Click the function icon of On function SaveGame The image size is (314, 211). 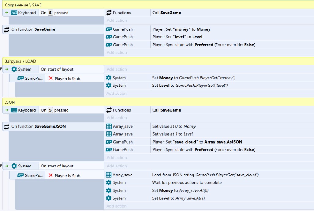pos(6,30)
